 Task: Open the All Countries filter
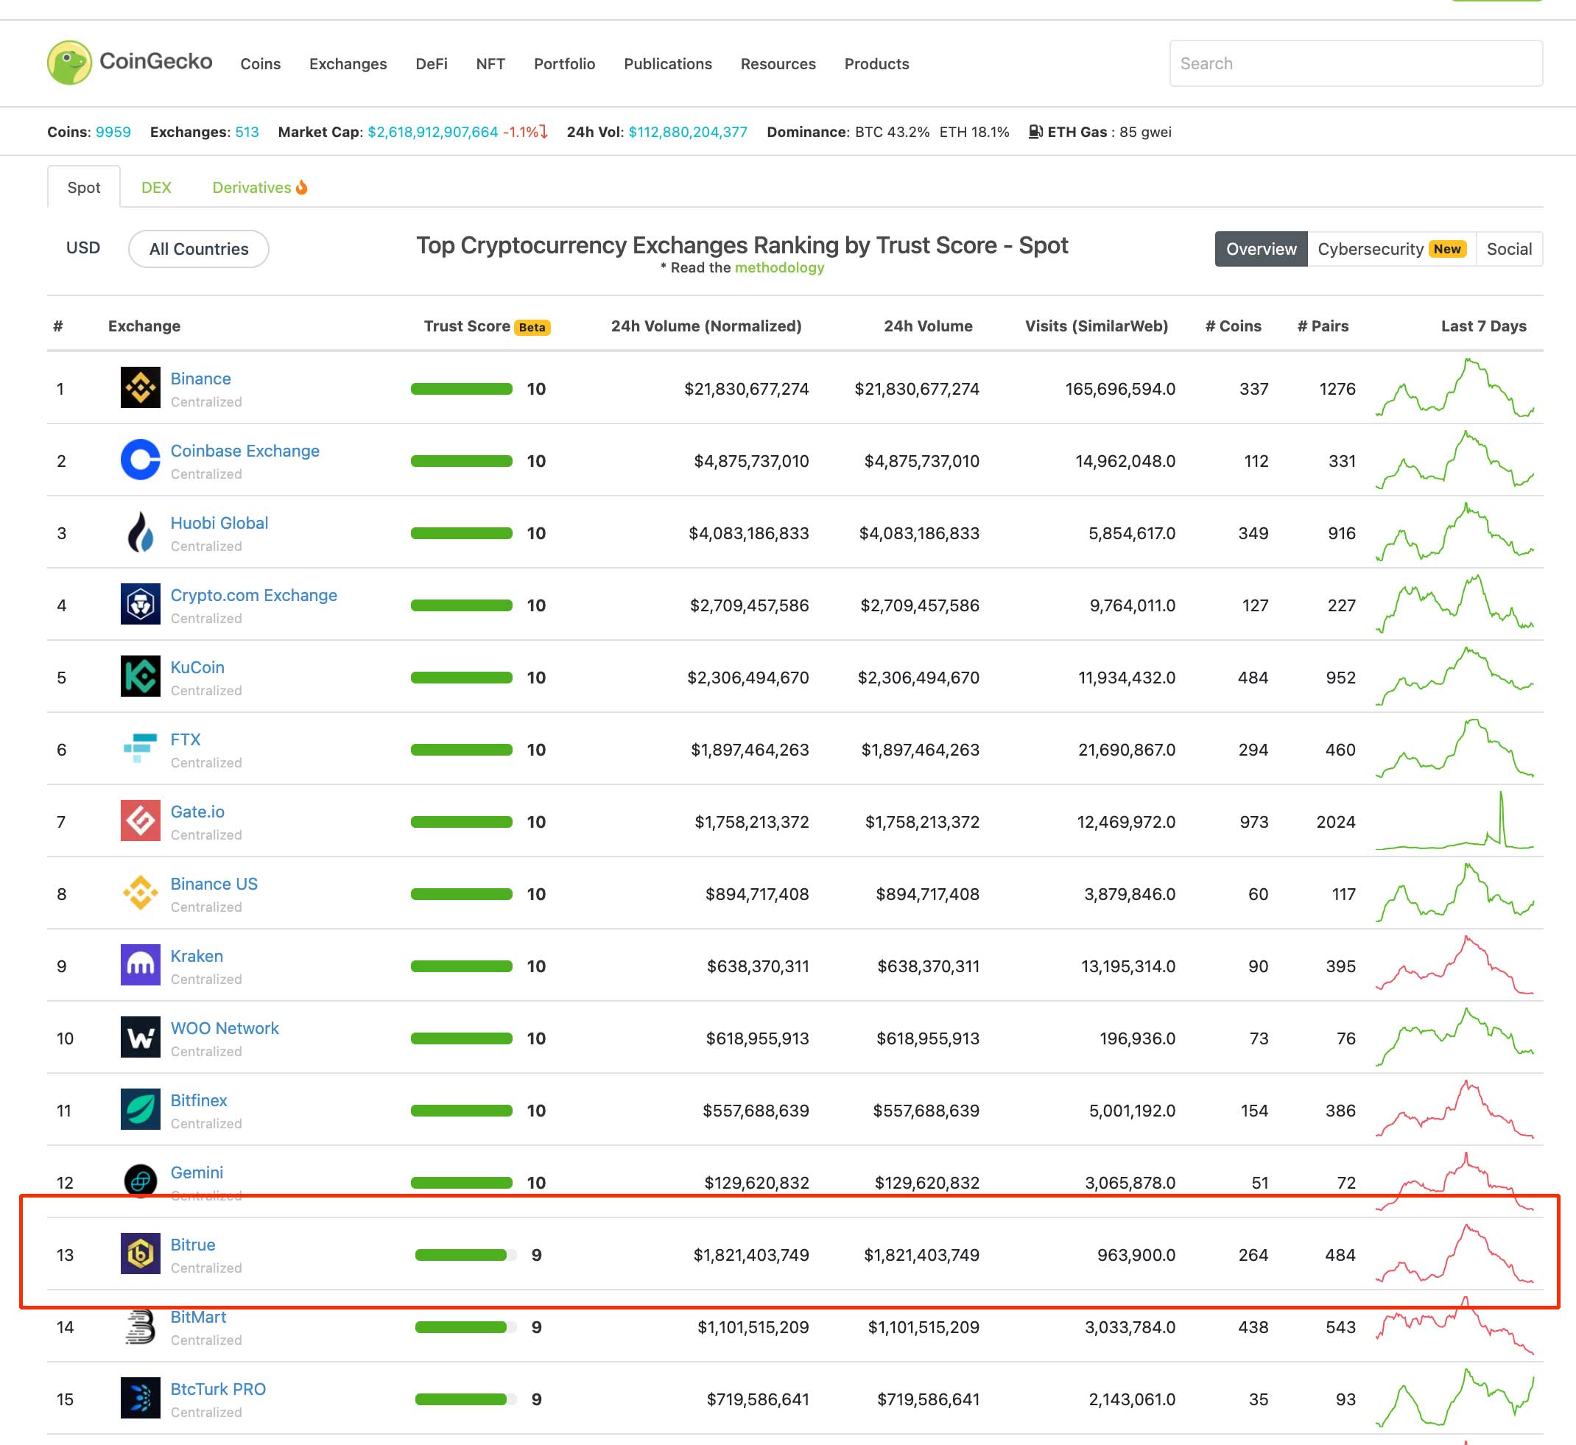coord(199,249)
